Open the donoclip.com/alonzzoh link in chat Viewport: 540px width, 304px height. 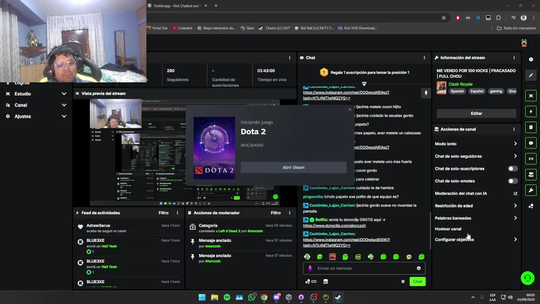334,226
